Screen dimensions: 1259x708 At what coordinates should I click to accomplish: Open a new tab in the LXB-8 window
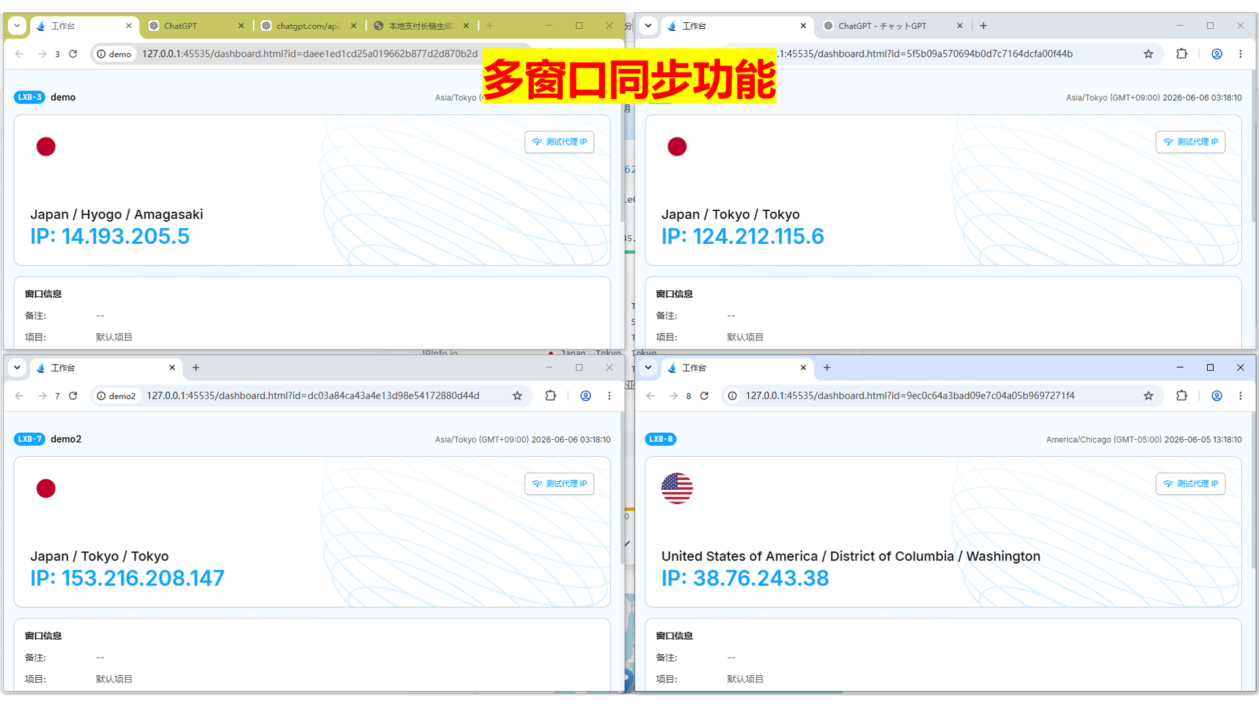point(827,368)
